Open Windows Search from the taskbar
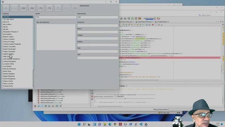The height and width of the screenshot is (127, 225). tap(84, 124)
